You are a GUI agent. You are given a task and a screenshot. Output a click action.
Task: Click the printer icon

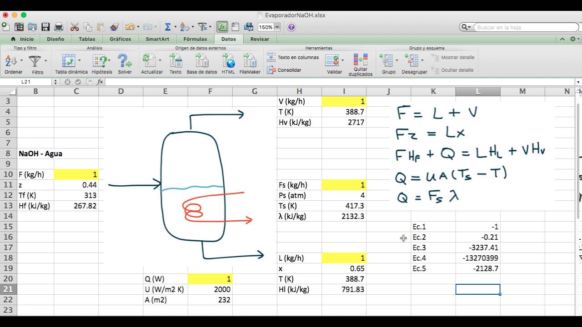click(x=59, y=27)
